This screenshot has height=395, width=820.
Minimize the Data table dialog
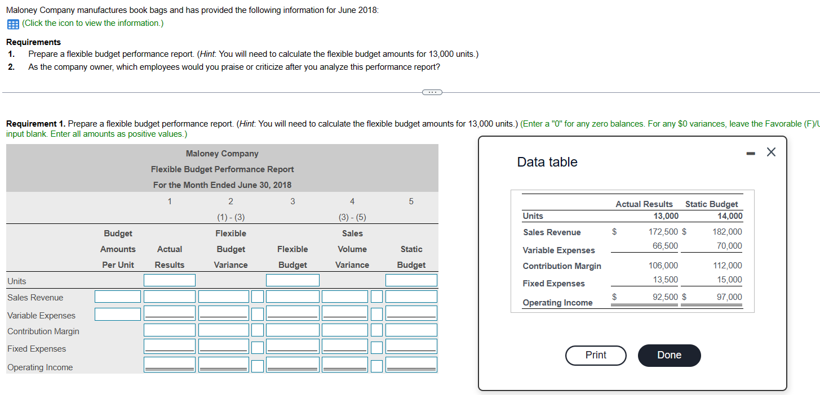pos(752,152)
